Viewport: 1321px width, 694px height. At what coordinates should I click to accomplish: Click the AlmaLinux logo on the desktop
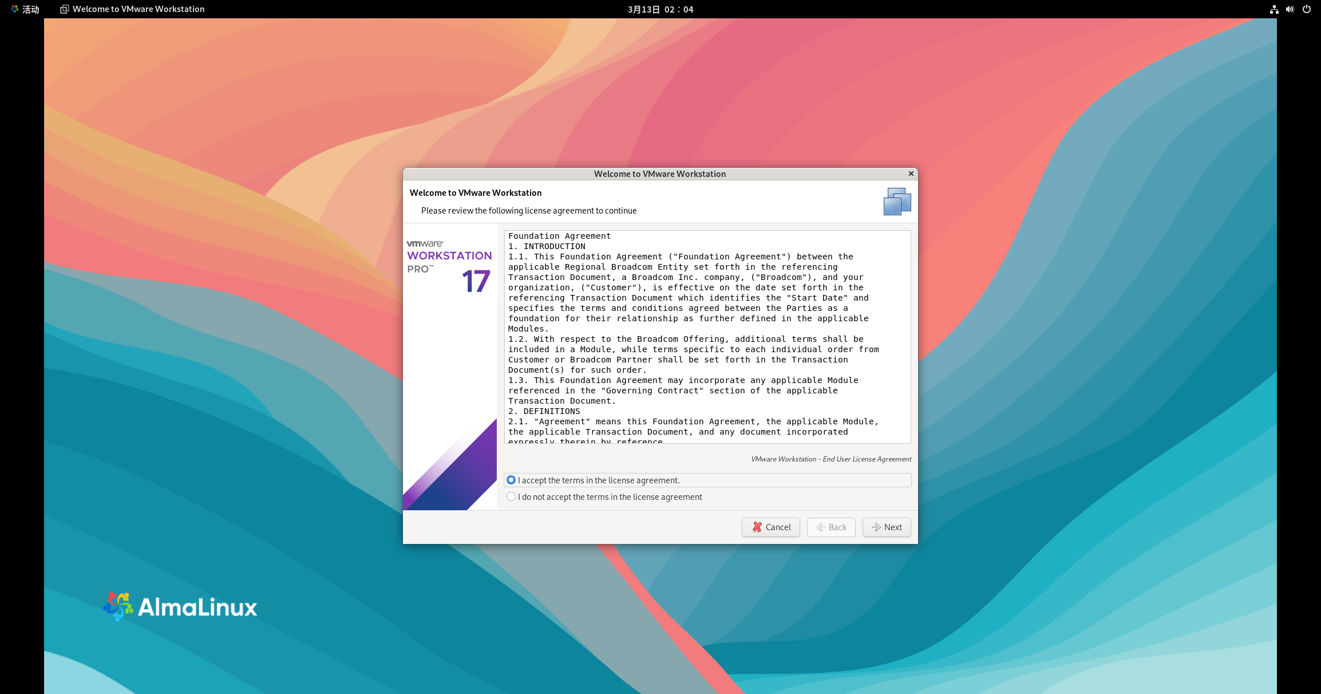(x=180, y=607)
